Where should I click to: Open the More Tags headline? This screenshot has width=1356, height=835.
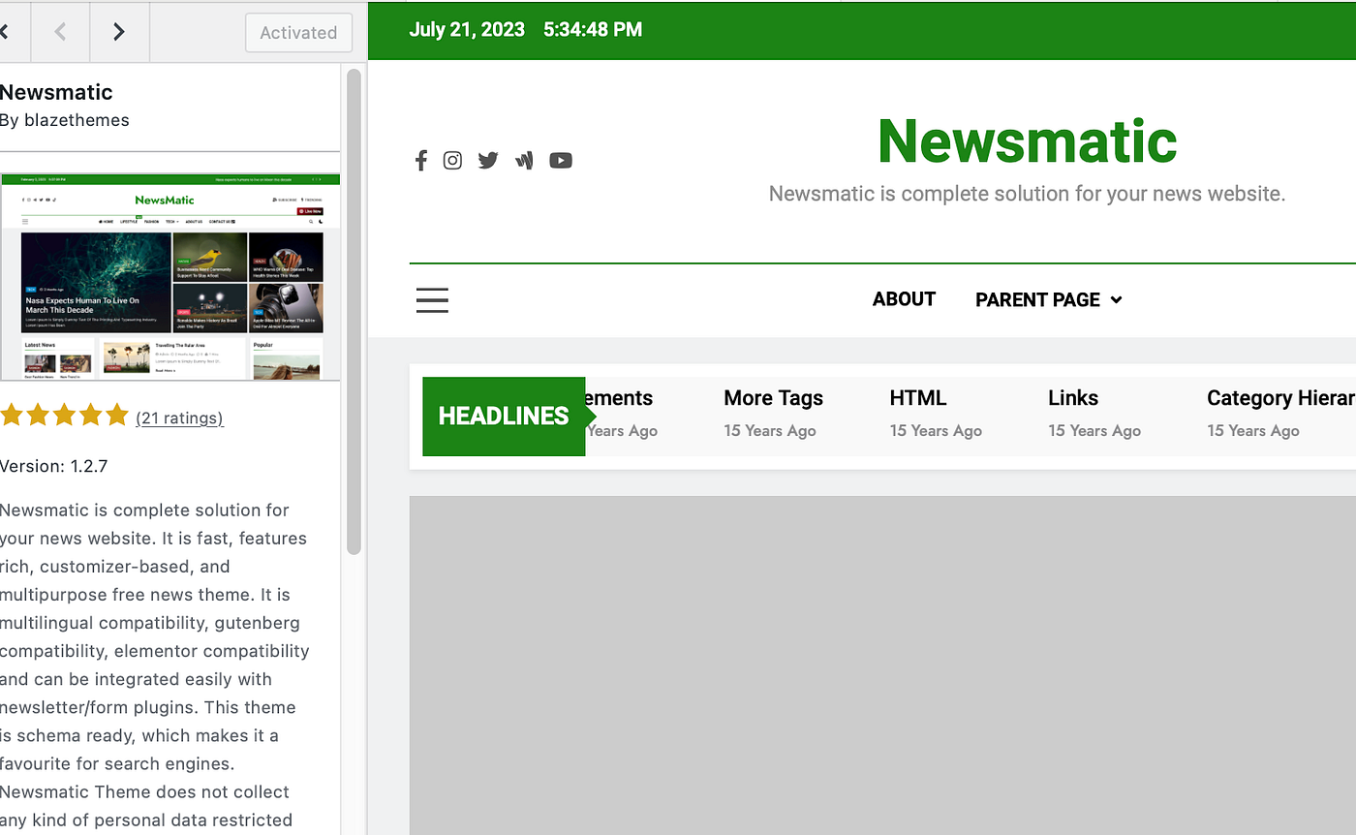(x=773, y=398)
